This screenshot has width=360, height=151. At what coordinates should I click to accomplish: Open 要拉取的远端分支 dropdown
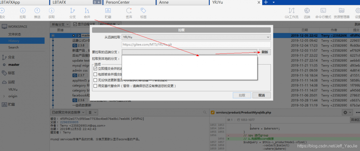(190, 52)
